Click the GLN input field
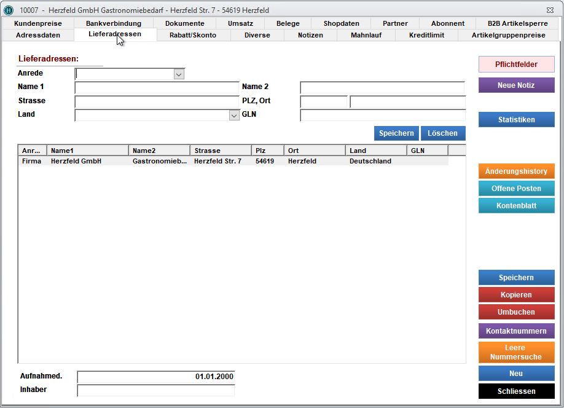This screenshot has width=564, height=408. point(382,115)
